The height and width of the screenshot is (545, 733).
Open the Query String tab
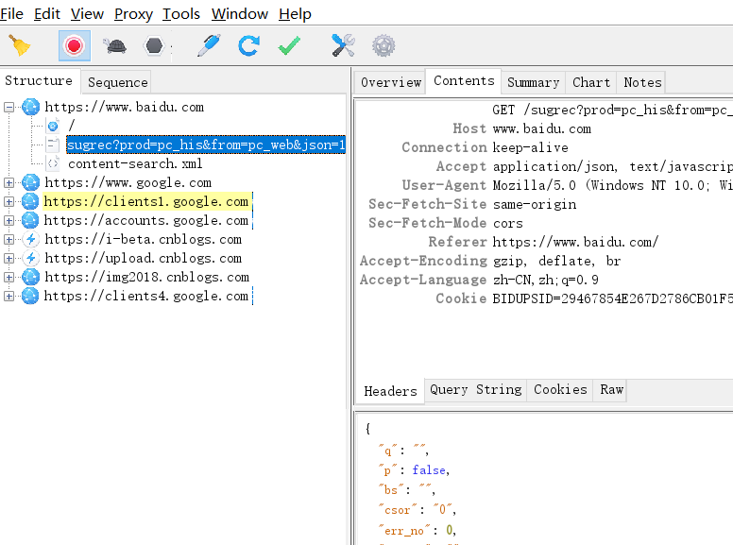(x=475, y=390)
